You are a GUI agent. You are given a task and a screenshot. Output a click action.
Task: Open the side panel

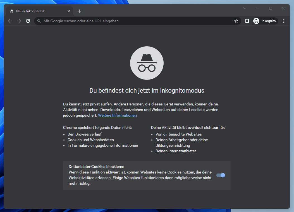coord(247,21)
